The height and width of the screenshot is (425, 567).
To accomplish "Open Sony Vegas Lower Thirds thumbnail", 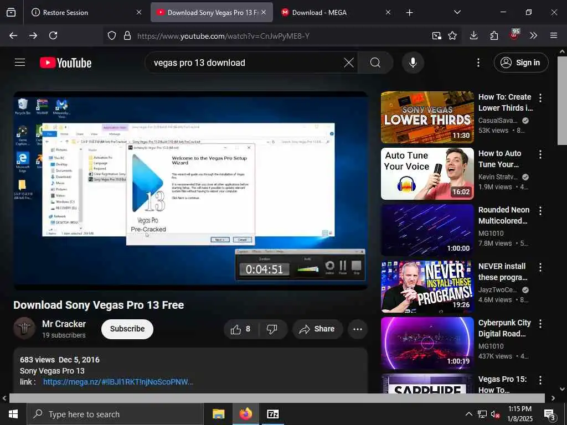I will [x=427, y=117].
